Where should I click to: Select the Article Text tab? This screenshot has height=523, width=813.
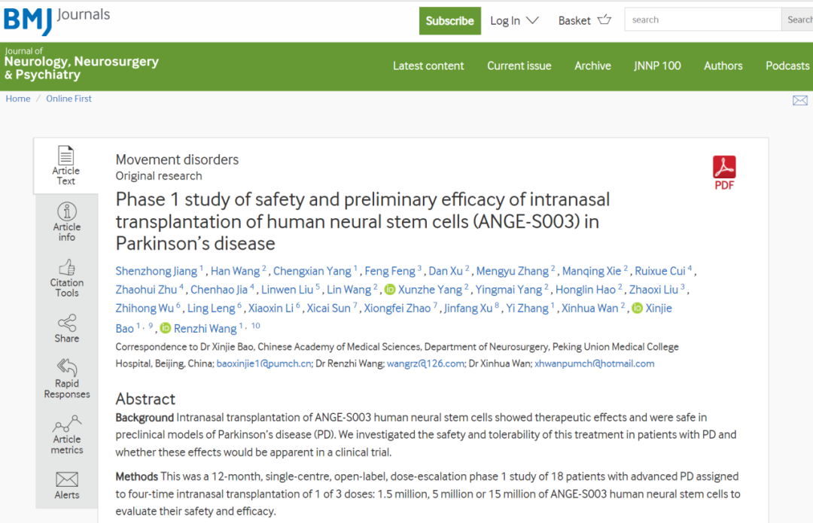(x=66, y=166)
